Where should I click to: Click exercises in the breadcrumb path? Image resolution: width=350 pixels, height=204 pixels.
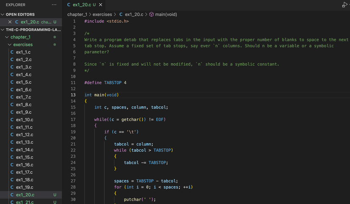click(x=102, y=14)
